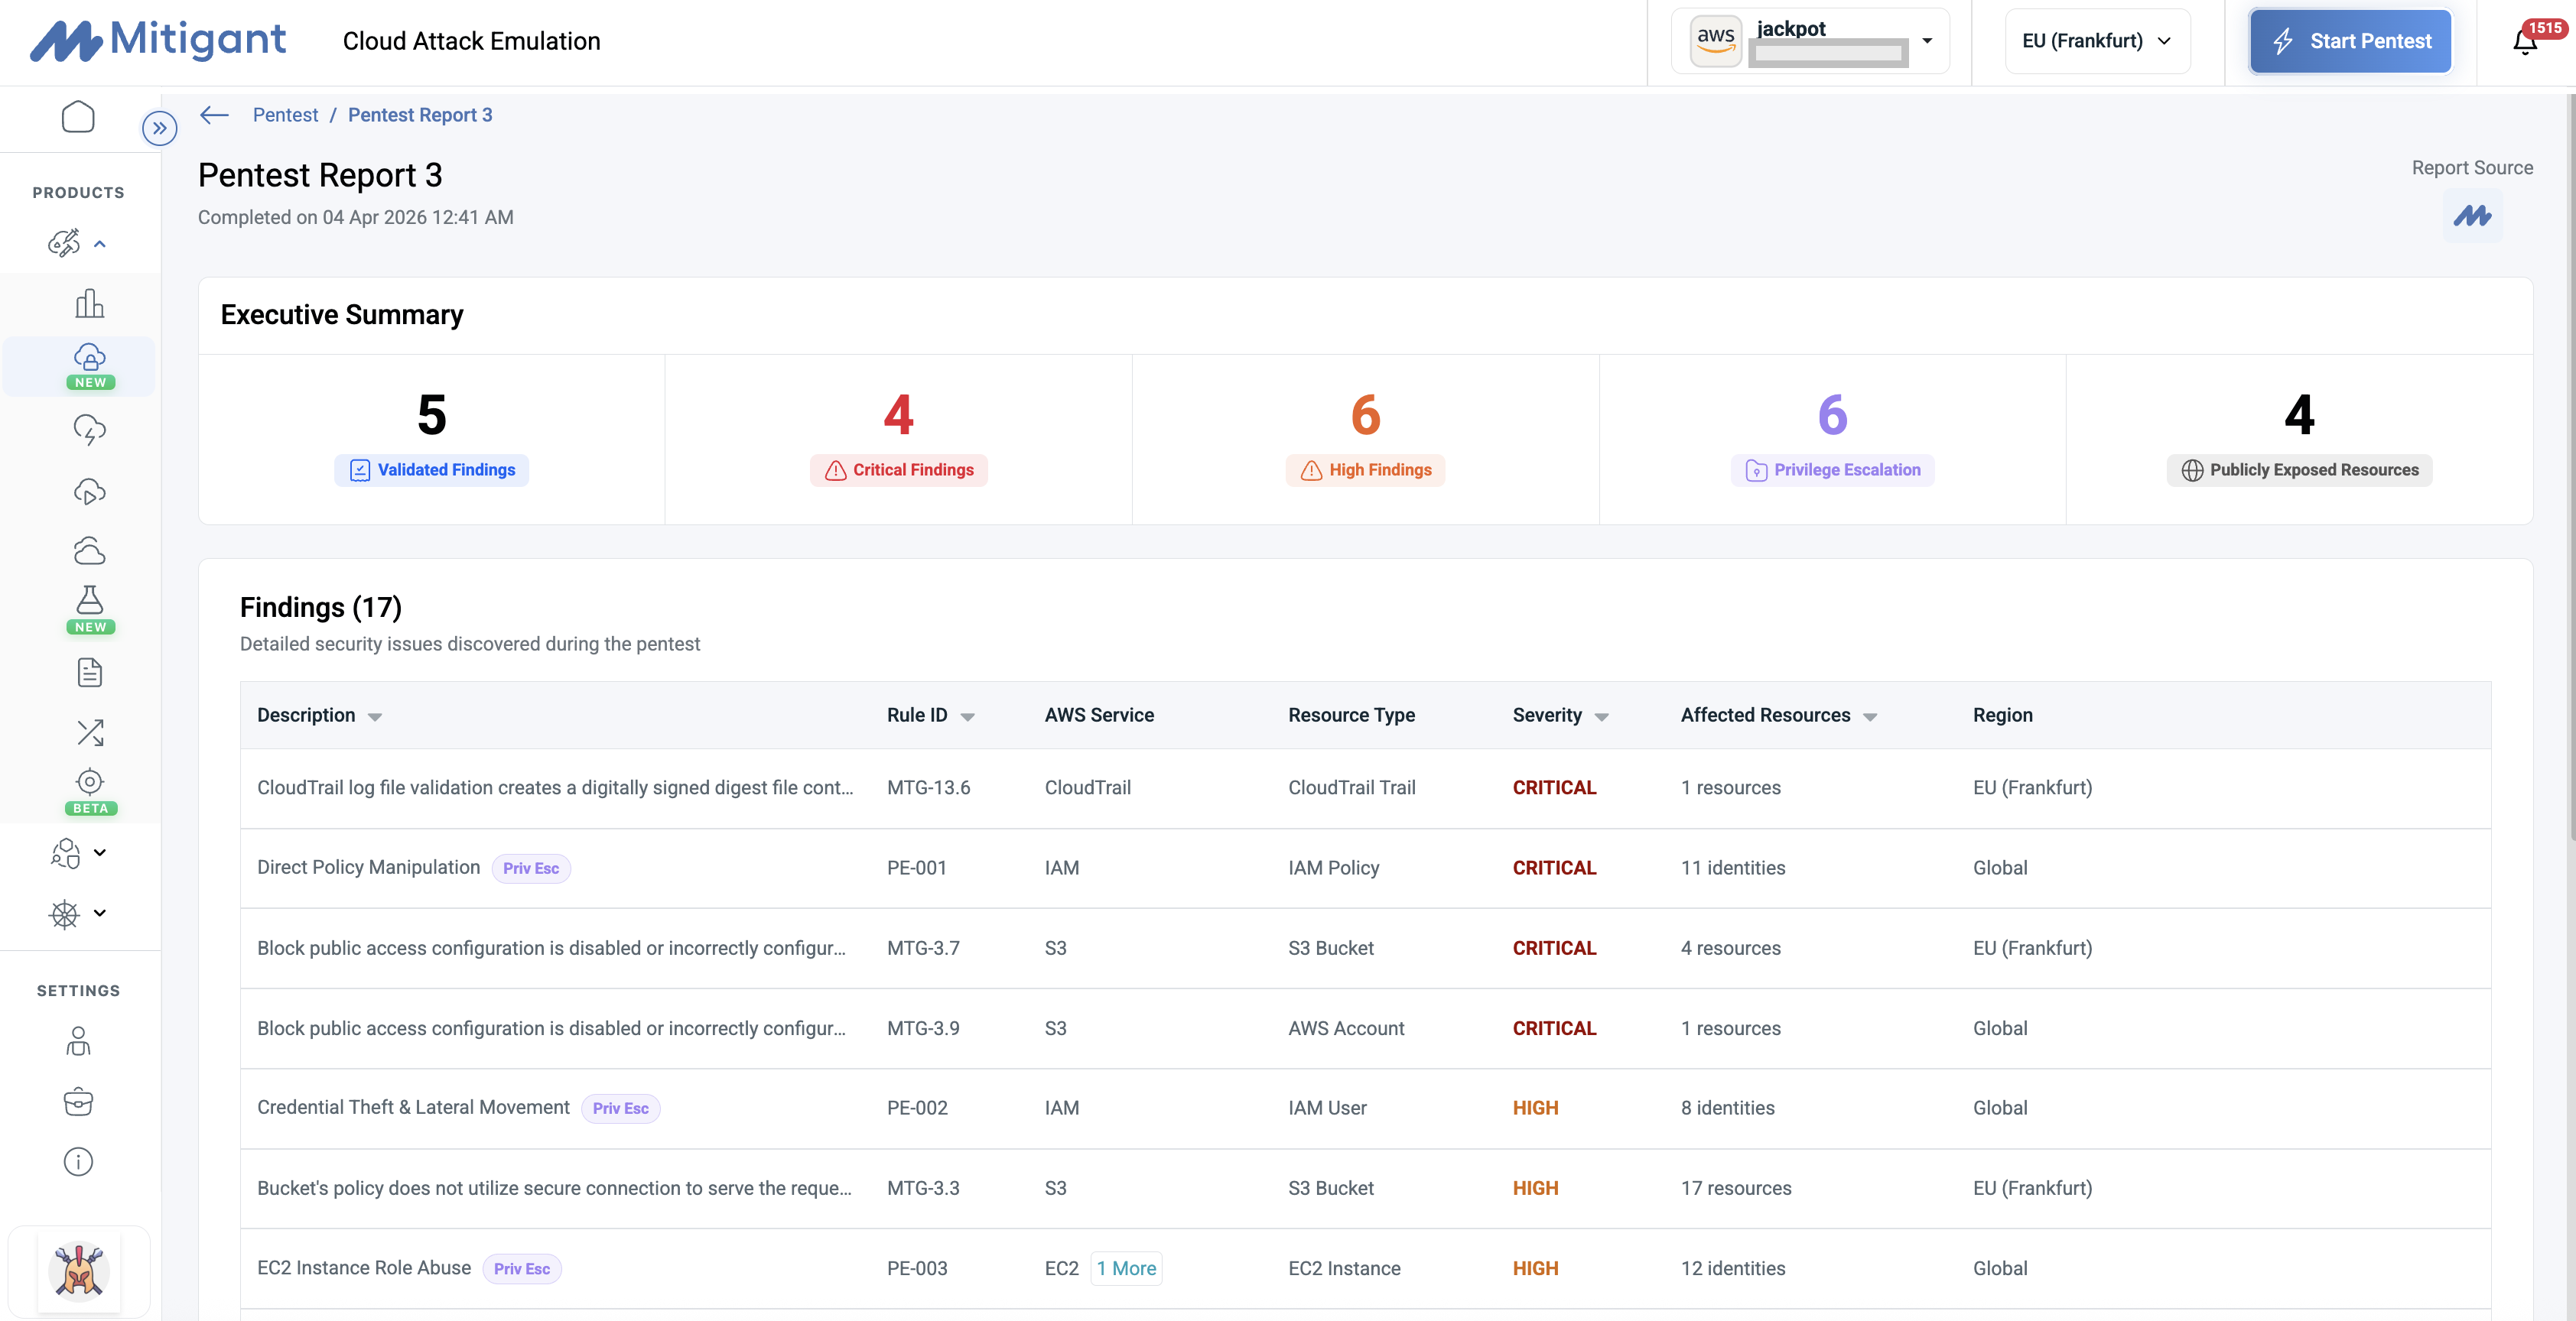The width and height of the screenshot is (2576, 1321).
Task: Open the info circle icon in settings
Action: click(x=78, y=1161)
